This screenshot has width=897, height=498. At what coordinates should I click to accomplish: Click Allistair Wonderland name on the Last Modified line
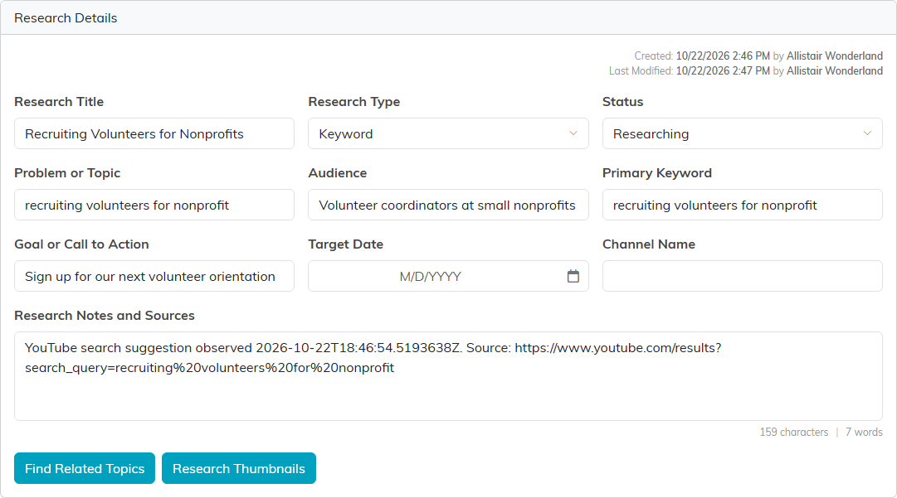pos(834,70)
